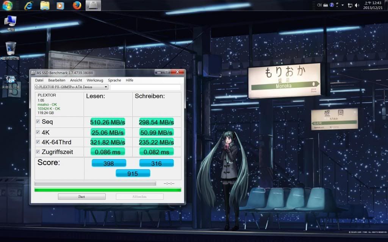Open the Windows Start orb

[x=7, y=5]
